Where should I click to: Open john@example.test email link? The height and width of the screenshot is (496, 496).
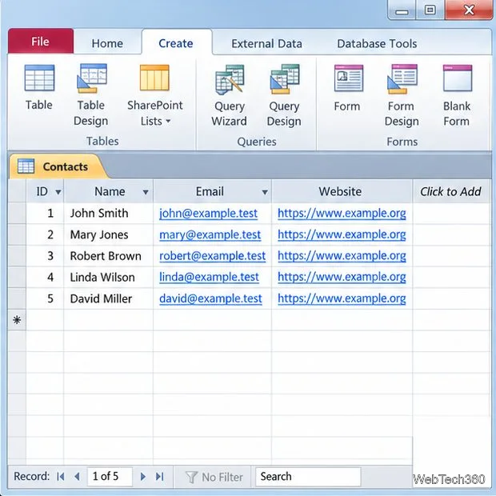208,214
